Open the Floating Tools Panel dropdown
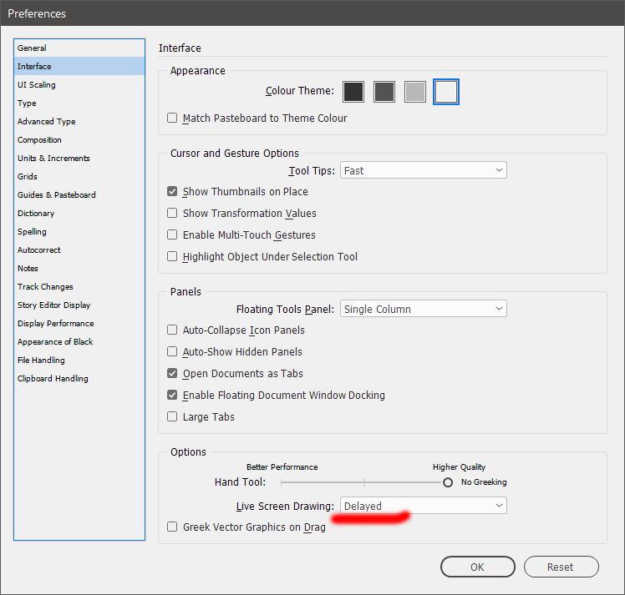Image resolution: width=625 pixels, height=595 pixels. [x=424, y=309]
